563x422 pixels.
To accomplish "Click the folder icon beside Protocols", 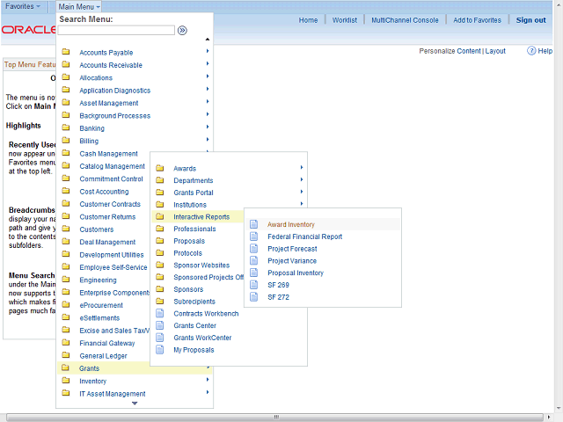I will [160, 252].
